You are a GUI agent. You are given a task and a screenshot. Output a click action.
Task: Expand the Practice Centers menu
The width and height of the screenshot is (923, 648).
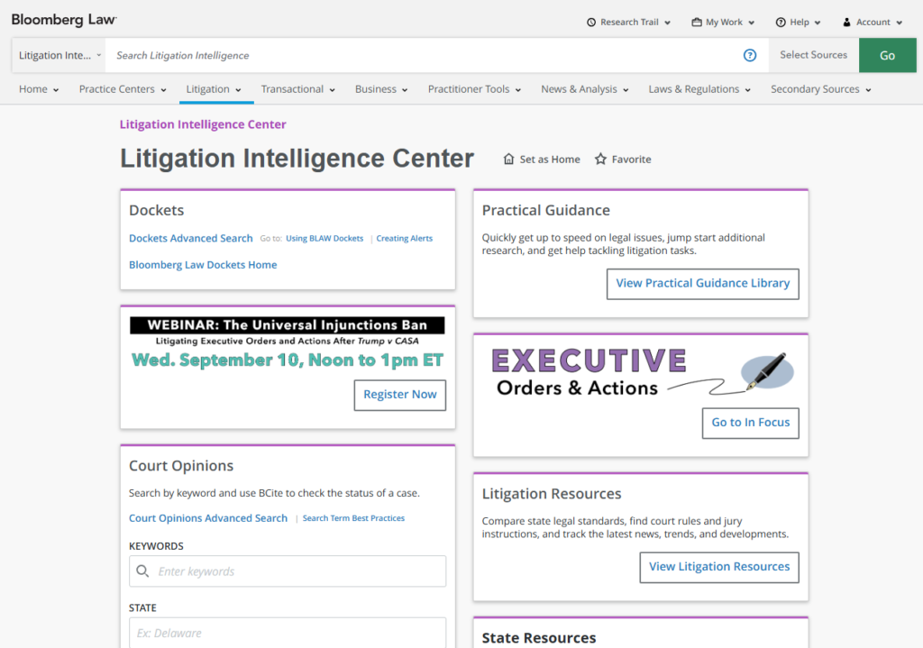click(122, 89)
